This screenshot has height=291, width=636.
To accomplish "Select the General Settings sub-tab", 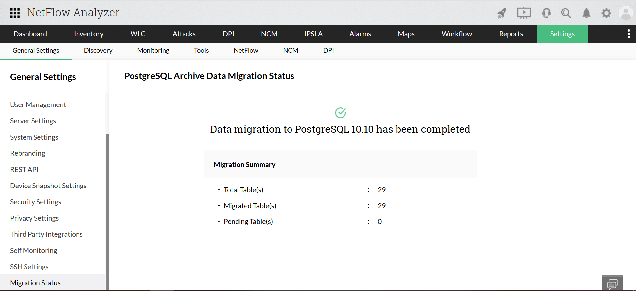I will click(36, 51).
